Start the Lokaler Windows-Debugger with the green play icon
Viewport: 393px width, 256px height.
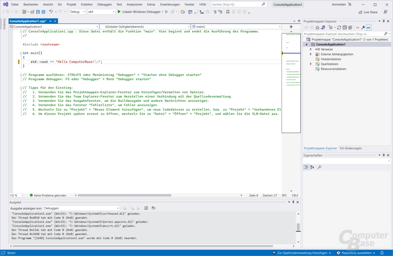pyautogui.click(x=119, y=12)
